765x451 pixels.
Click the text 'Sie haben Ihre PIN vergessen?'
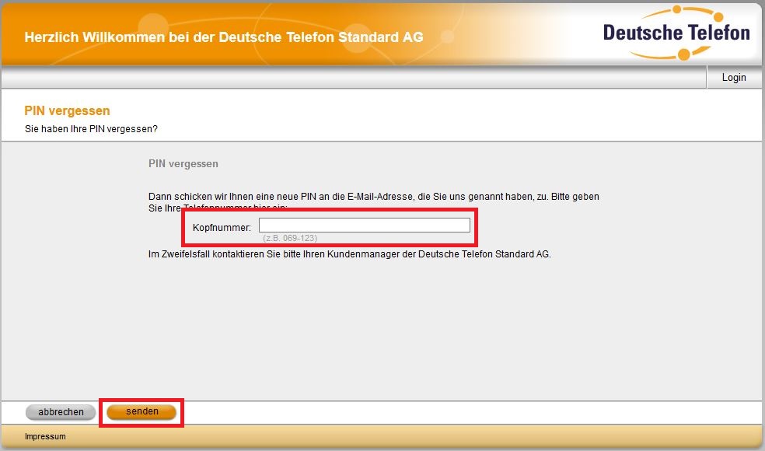91,129
